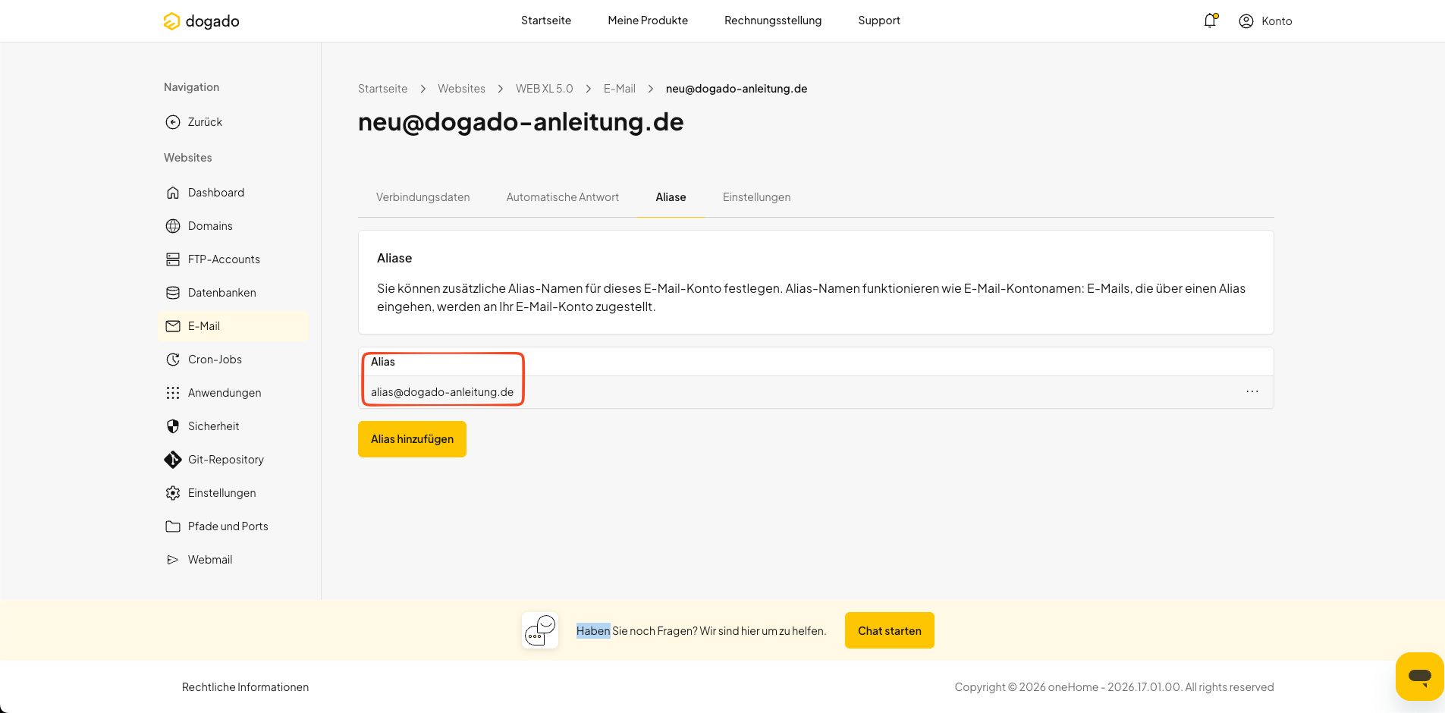Click the FTP-Accounts server icon

point(173,259)
